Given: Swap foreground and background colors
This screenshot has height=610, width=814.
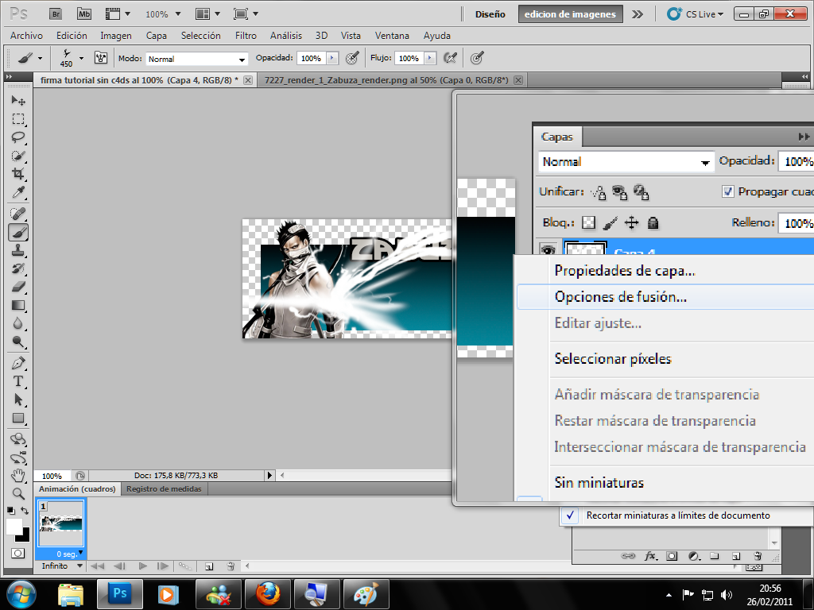Looking at the screenshot, I should tap(25, 511).
